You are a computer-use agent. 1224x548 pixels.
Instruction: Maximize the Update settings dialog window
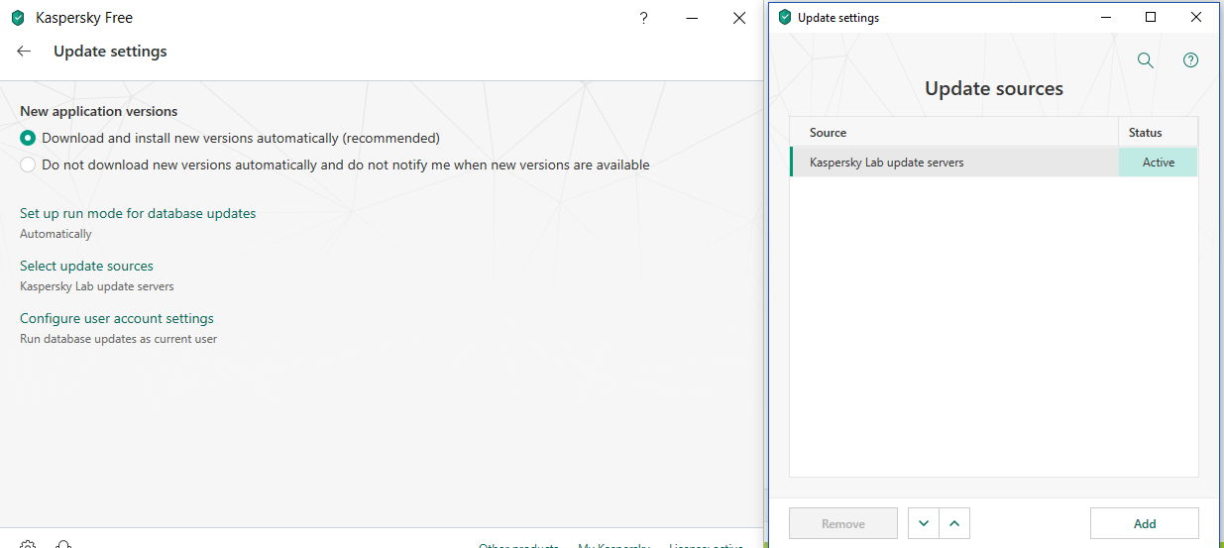1151,17
